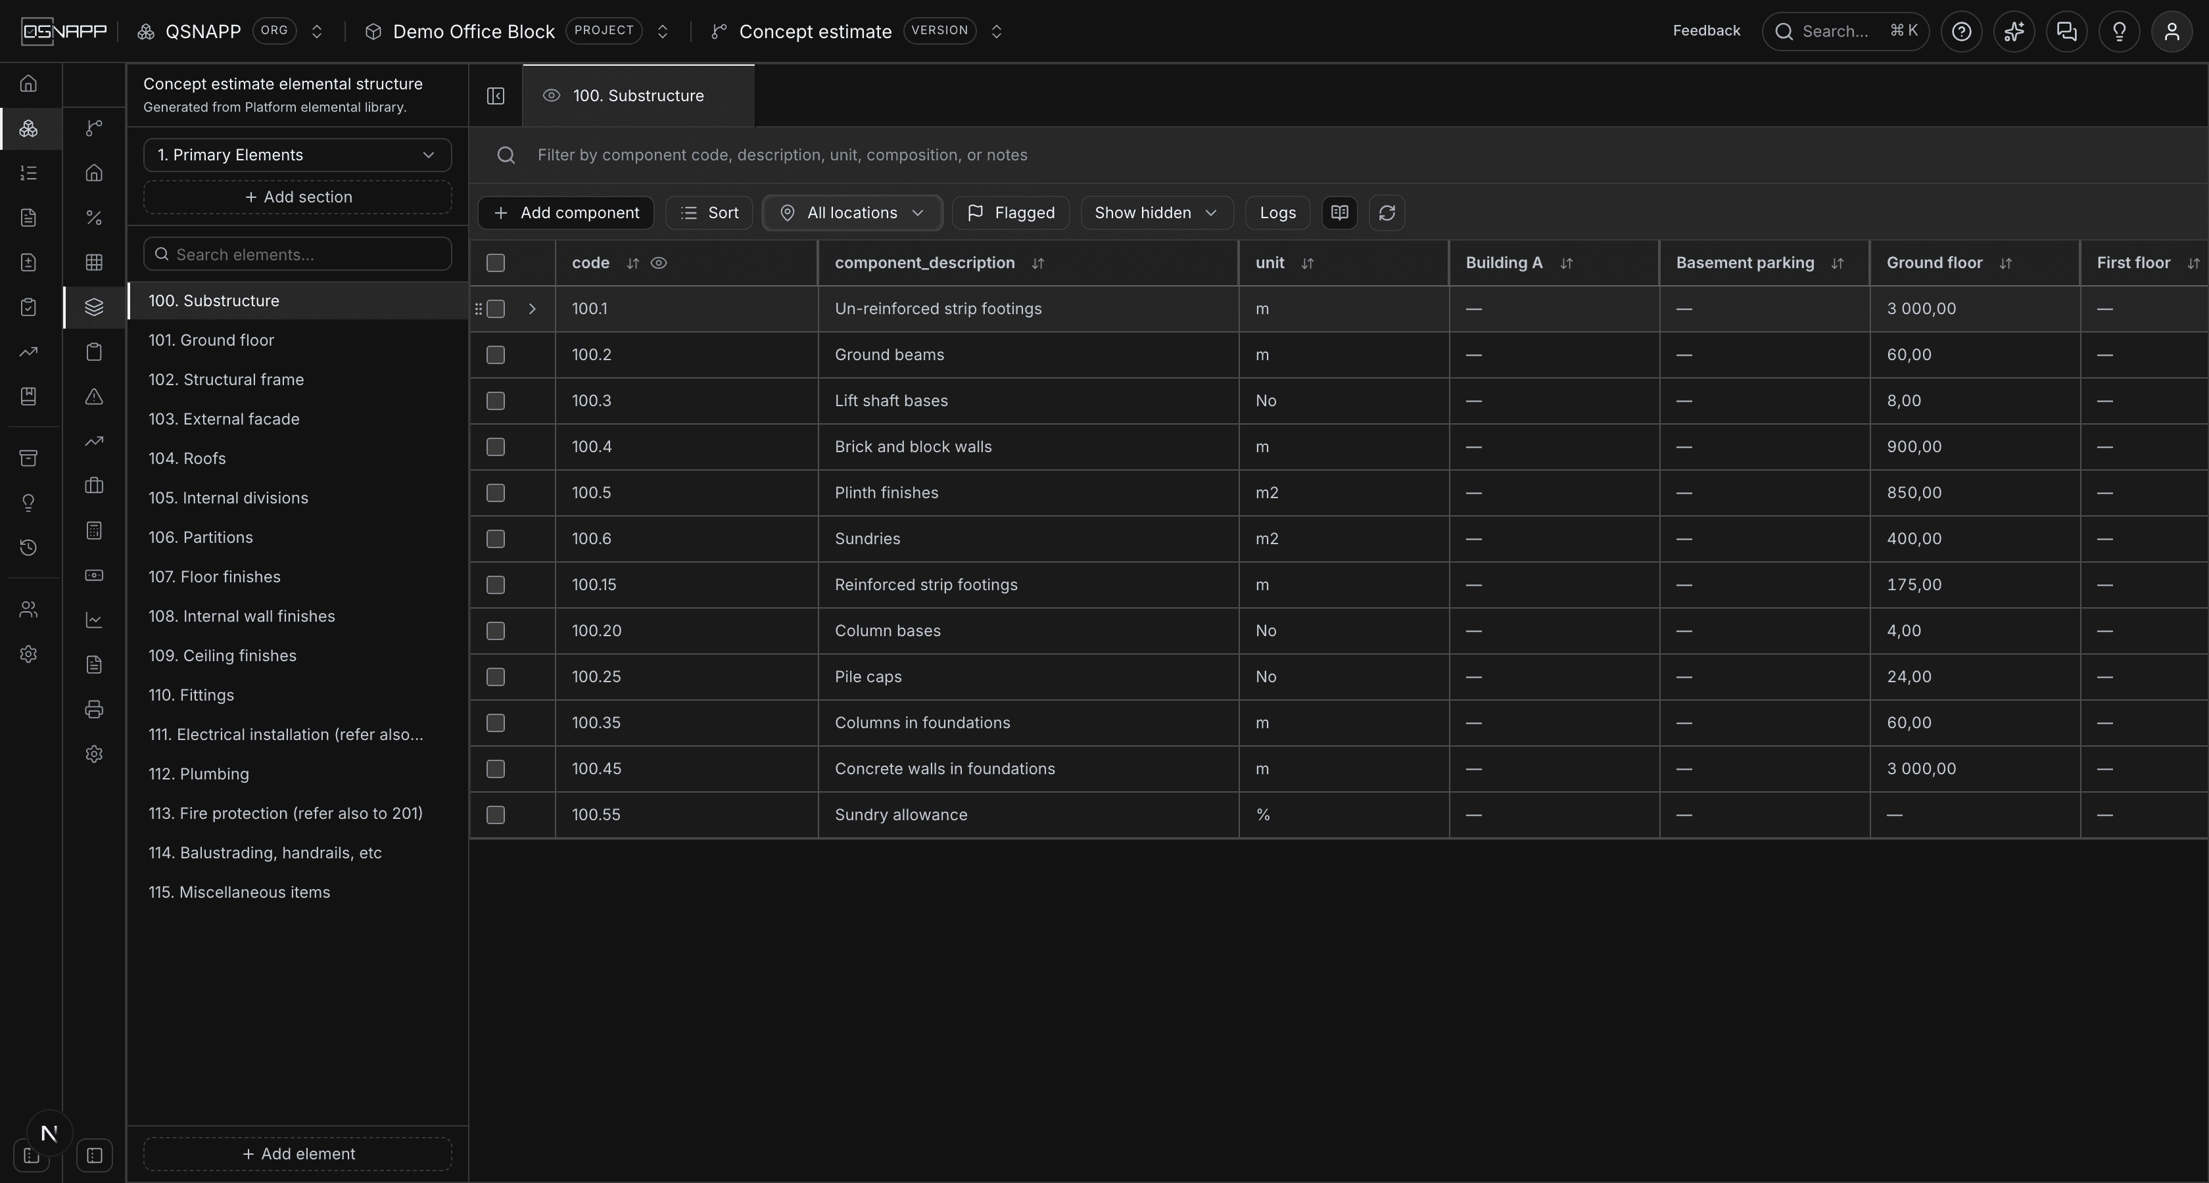
Task: Open the user profile icon
Action: click(x=2172, y=32)
